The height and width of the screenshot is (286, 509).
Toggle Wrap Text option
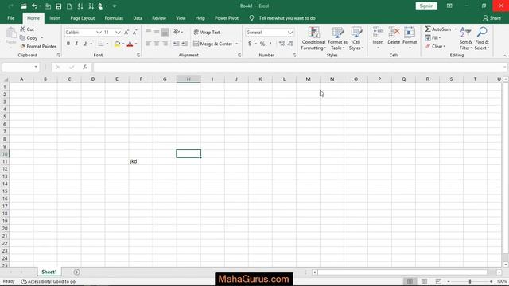207,32
